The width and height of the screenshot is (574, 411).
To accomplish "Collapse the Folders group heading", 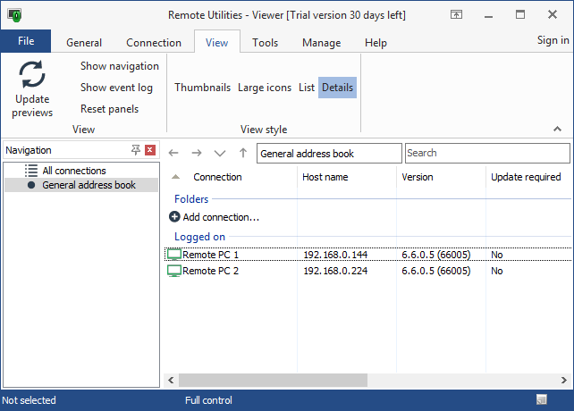I will [x=191, y=199].
